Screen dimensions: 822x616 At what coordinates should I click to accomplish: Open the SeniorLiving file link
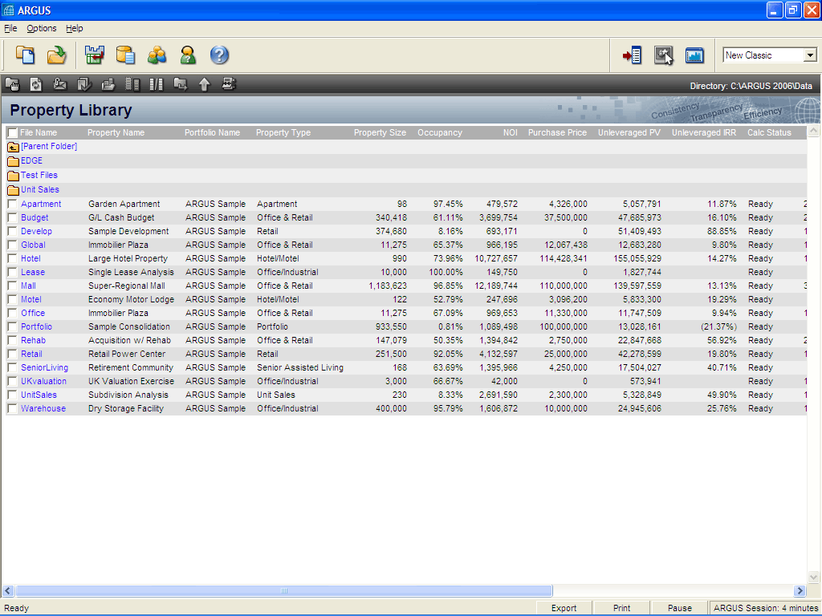(45, 367)
